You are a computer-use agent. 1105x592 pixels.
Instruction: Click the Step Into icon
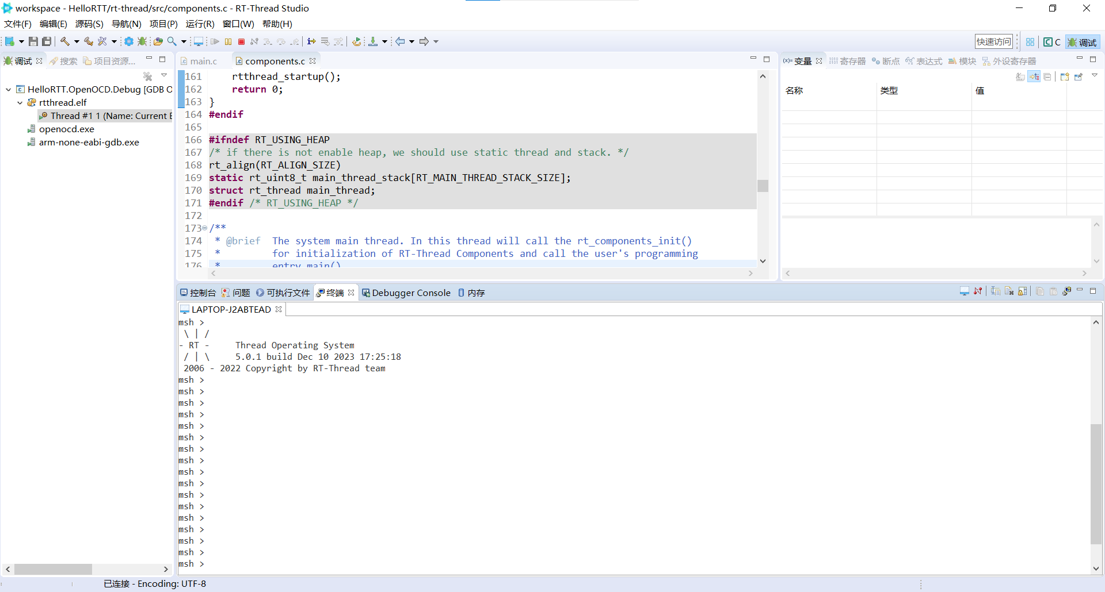268,41
